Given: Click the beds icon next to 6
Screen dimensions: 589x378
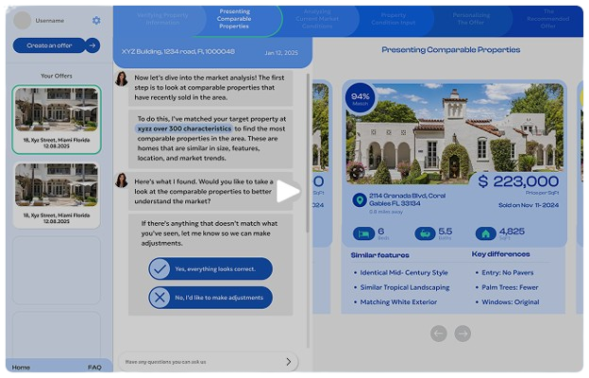Looking at the screenshot, I should (363, 234).
